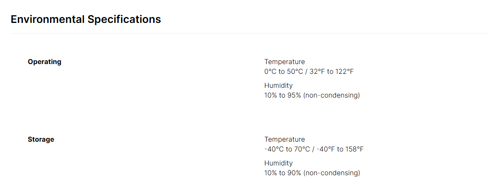This screenshot has width=487, height=196.
Task: Click (non-condensing) in the storage humidity line
Action: tap(331, 173)
